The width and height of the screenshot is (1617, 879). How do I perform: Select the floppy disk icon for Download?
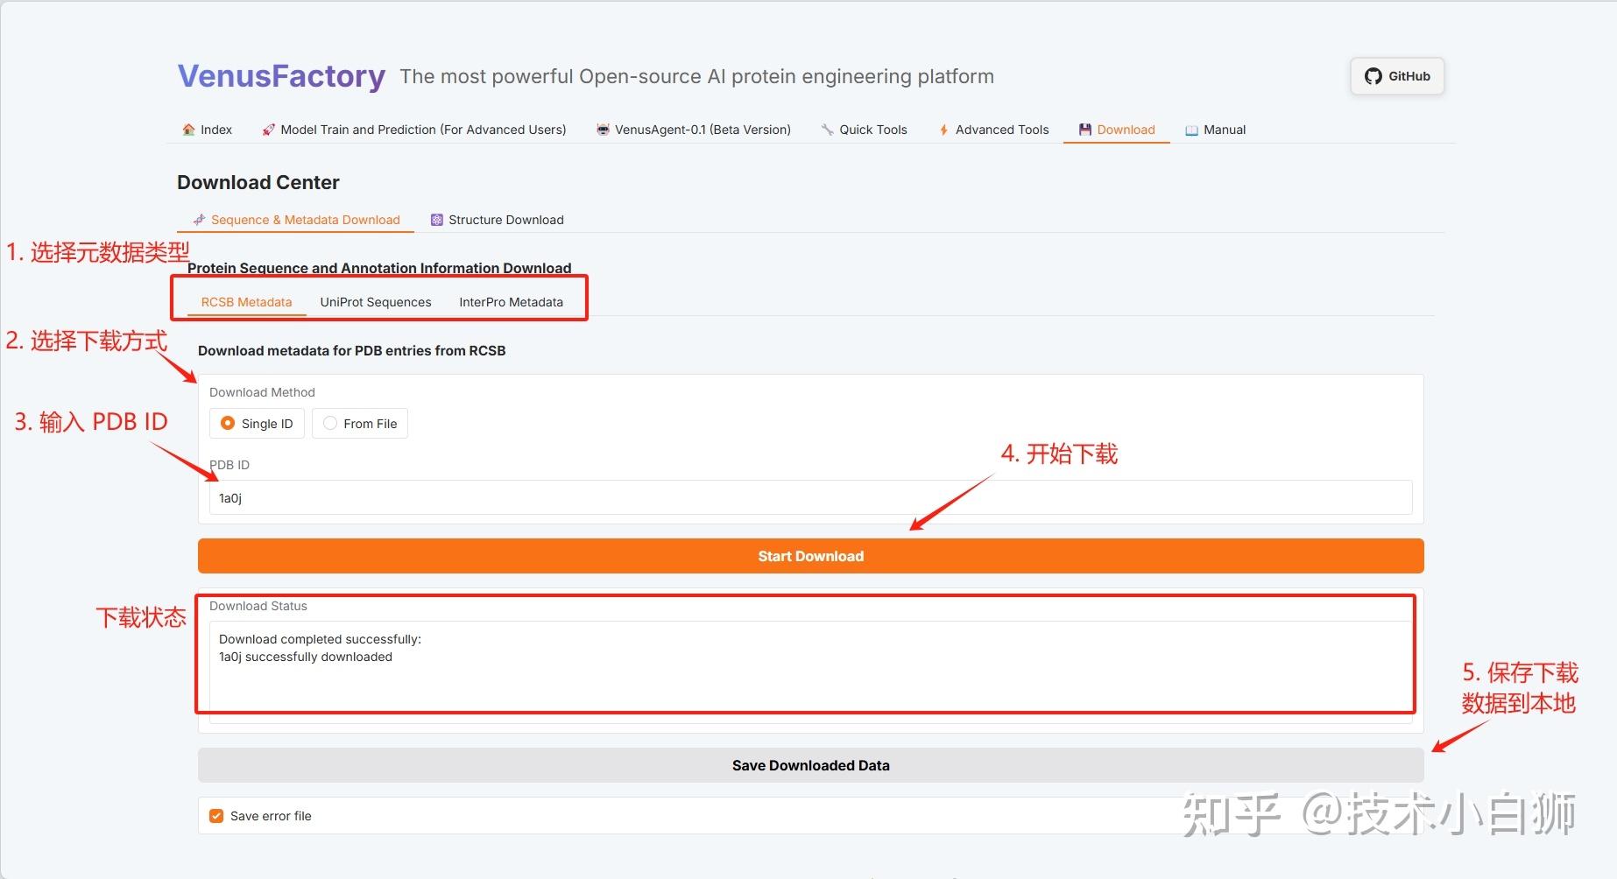click(x=1084, y=129)
